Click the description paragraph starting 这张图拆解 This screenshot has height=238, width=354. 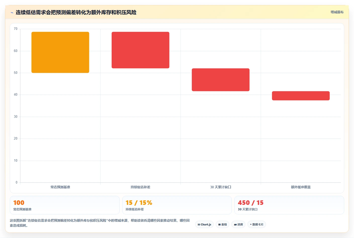point(100,223)
